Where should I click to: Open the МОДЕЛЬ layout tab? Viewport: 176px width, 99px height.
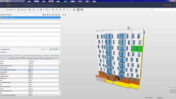(9, 5)
